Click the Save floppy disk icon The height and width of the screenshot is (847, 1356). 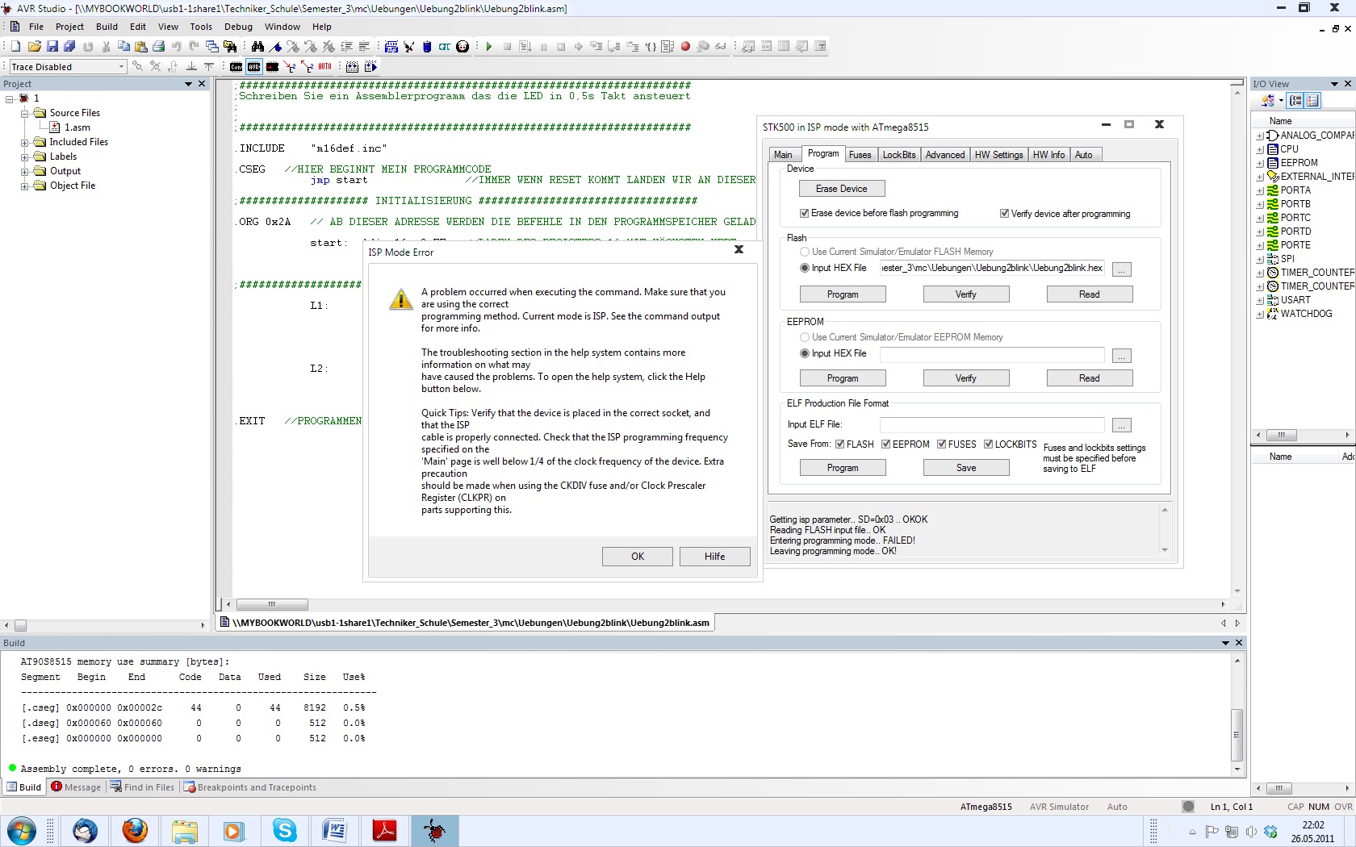52,47
